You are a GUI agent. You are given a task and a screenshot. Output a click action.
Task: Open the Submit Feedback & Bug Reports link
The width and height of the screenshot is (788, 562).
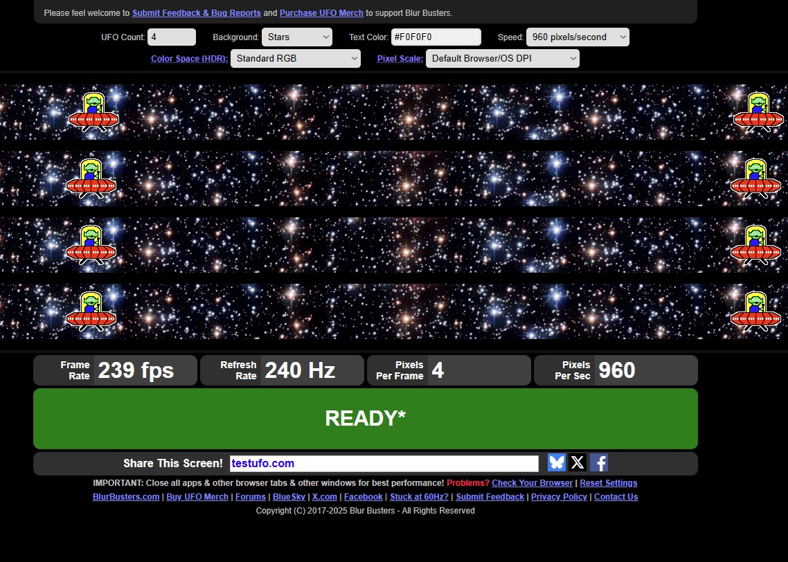[x=197, y=13]
